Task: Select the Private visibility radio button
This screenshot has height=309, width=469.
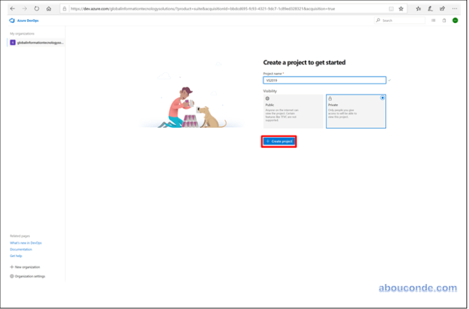Action: click(382, 98)
